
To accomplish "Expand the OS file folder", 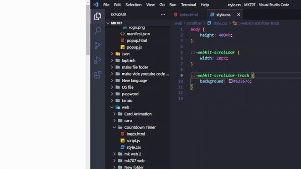I will [x=112, y=87].
